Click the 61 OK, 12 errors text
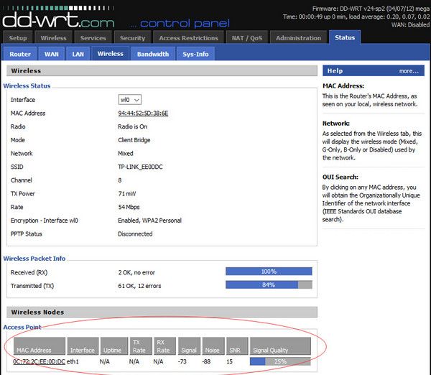 (139, 286)
